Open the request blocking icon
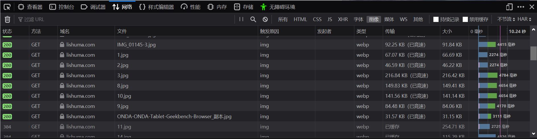Viewport: 537px width, 139px height. tap(265, 19)
